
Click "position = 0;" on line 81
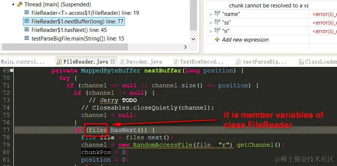click(x=105, y=160)
